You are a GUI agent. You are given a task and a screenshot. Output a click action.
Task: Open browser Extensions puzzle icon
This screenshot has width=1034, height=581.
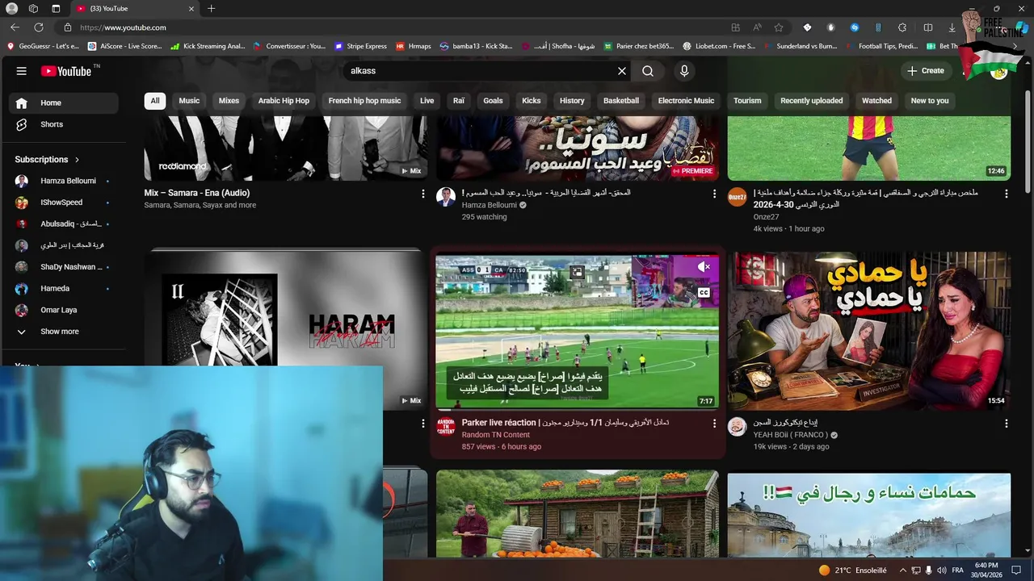coord(902,27)
